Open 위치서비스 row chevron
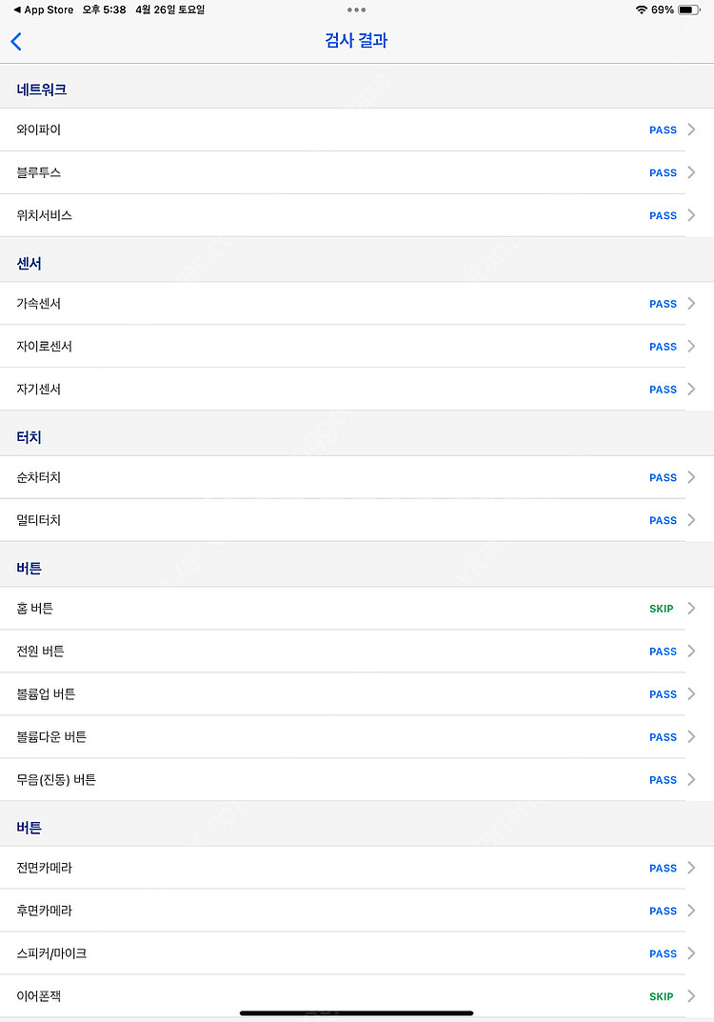714x1022 pixels. [x=691, y=215]
